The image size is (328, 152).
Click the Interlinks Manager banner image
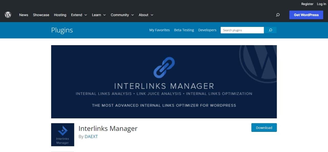(x=164, y=82)
